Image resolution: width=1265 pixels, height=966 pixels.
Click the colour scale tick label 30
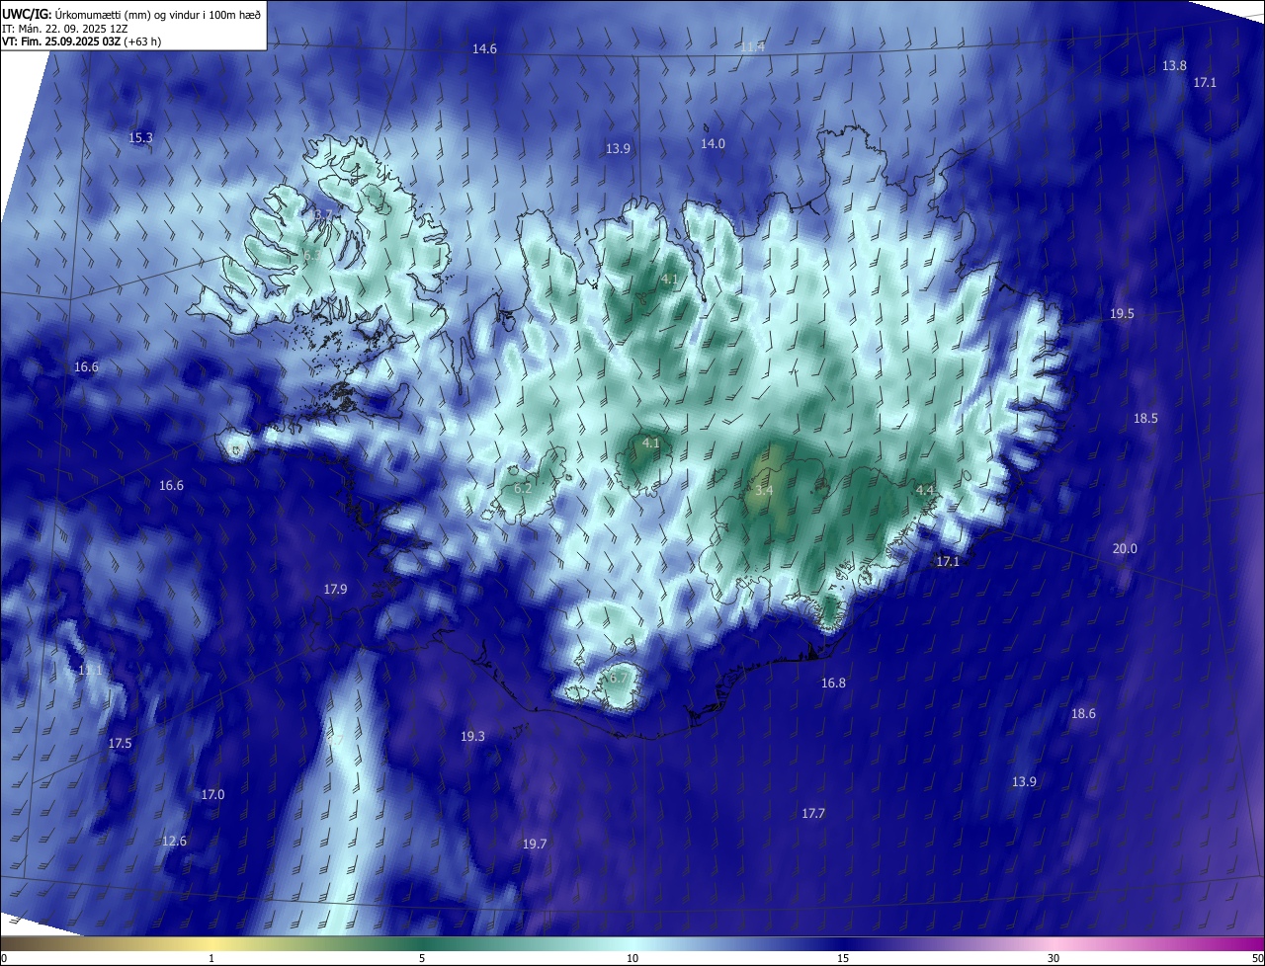pyautogui.click(x=1054, y=958)
